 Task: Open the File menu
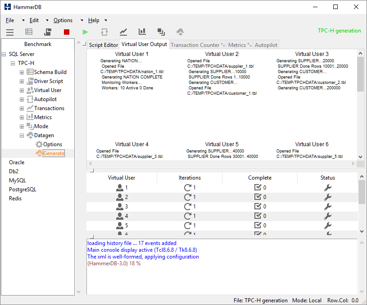[10, 20]
